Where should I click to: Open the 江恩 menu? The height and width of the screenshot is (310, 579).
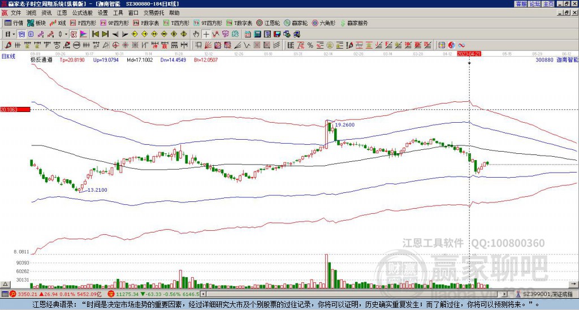click(x=62, y=13)
